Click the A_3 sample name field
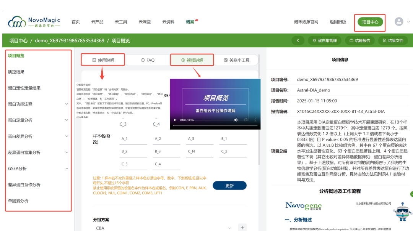The height and width of the screenshot is (231, 413). point(200,139)
